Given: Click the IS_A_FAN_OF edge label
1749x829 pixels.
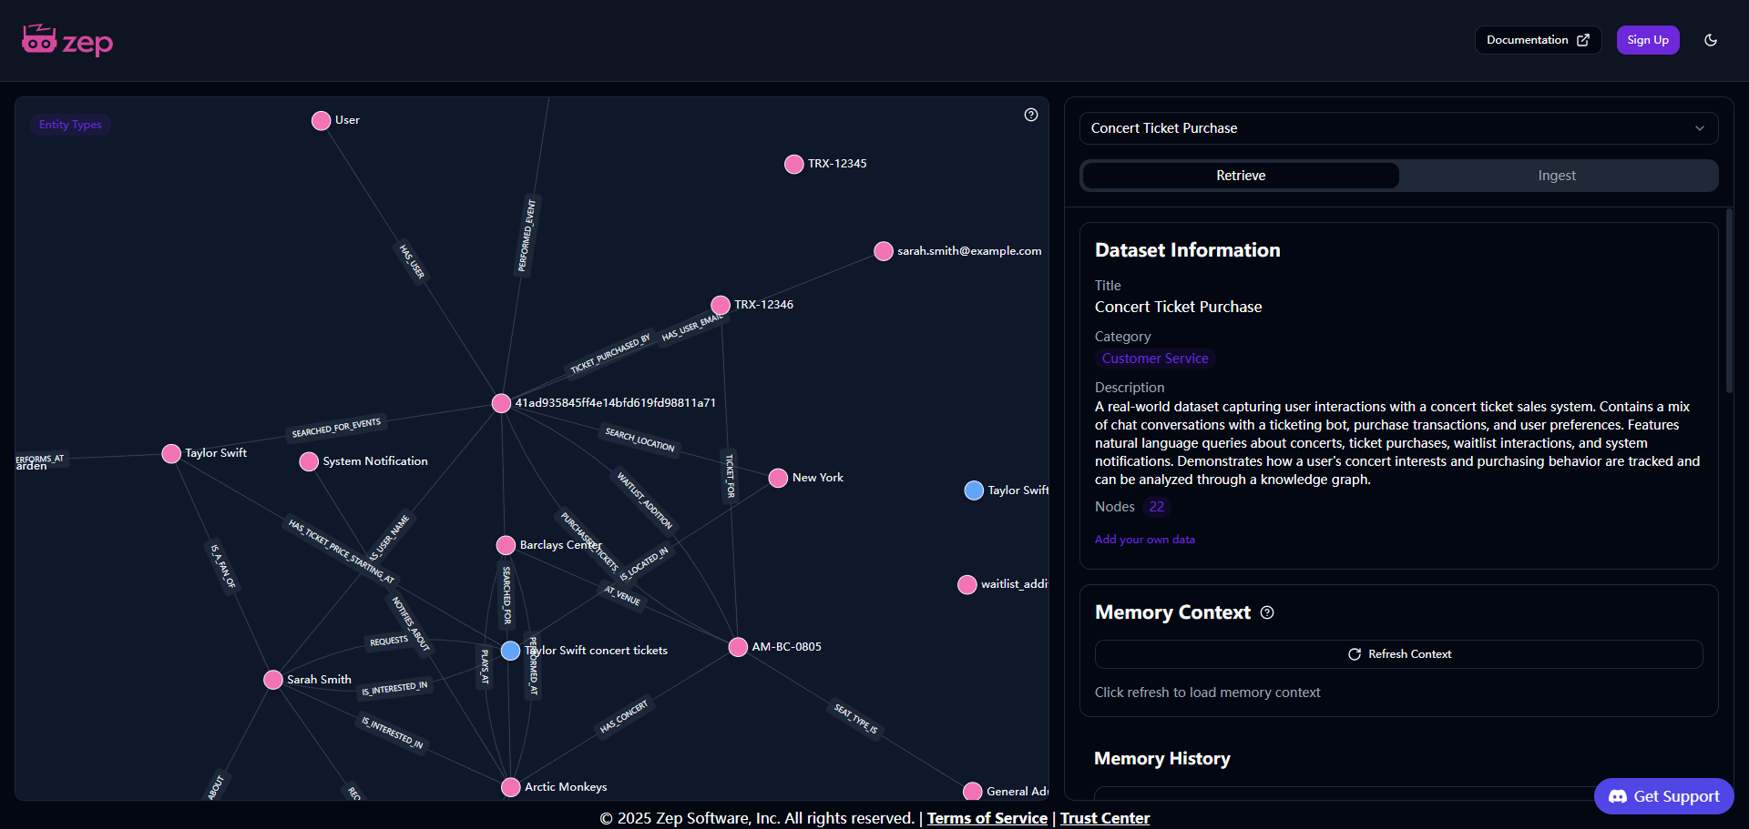Looking at the screenshot, I should [x=223, y=566].
